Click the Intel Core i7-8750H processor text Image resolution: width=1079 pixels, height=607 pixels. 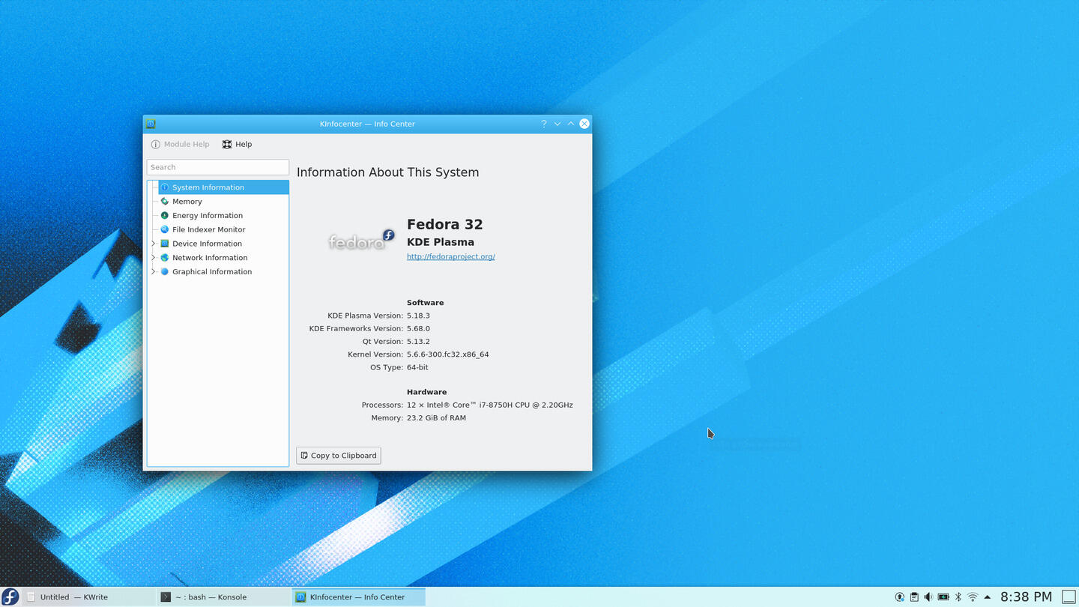(489, 405)
